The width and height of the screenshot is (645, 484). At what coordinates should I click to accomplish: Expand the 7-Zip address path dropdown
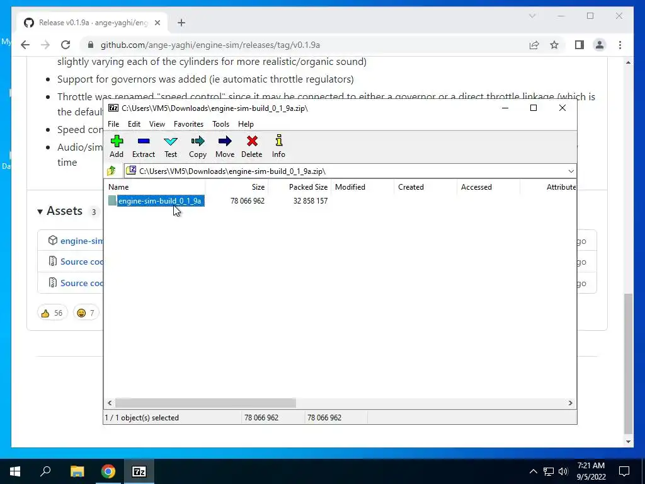[x=571, y=171]
